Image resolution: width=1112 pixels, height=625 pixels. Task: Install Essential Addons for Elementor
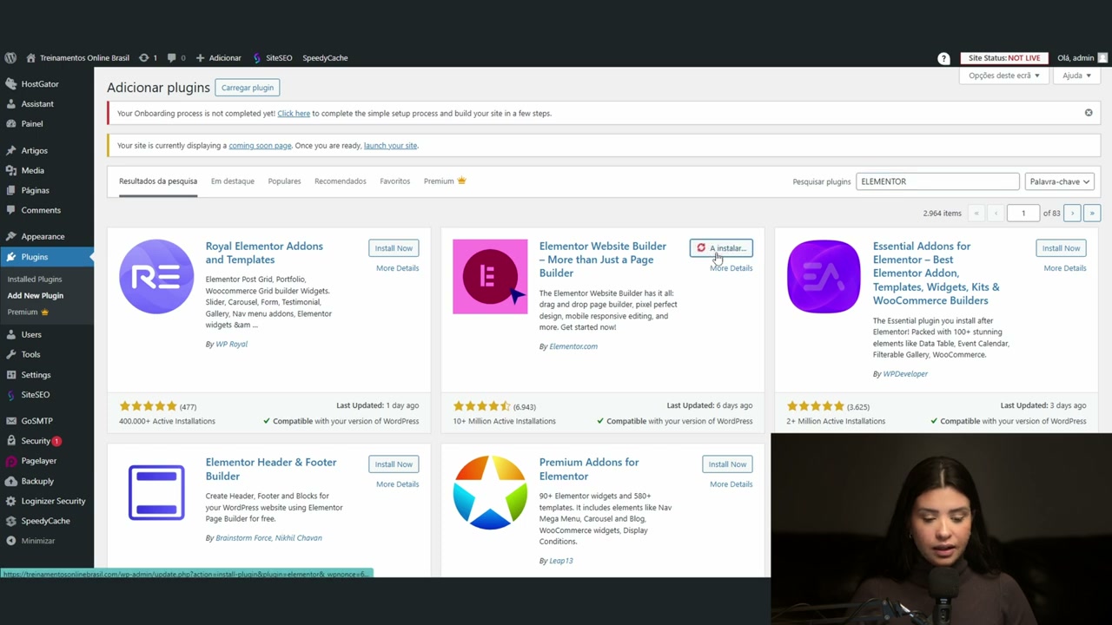1061,248
